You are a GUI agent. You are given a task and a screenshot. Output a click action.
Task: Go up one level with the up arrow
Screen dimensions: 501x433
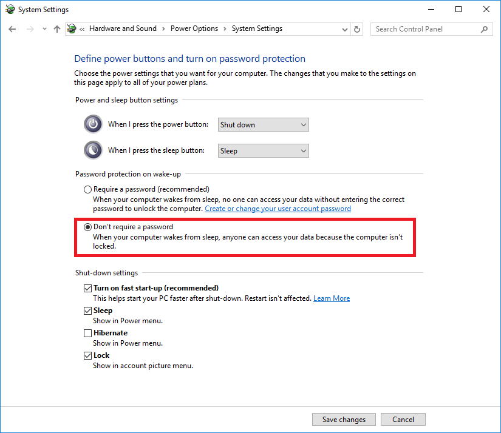click(57, 29)
